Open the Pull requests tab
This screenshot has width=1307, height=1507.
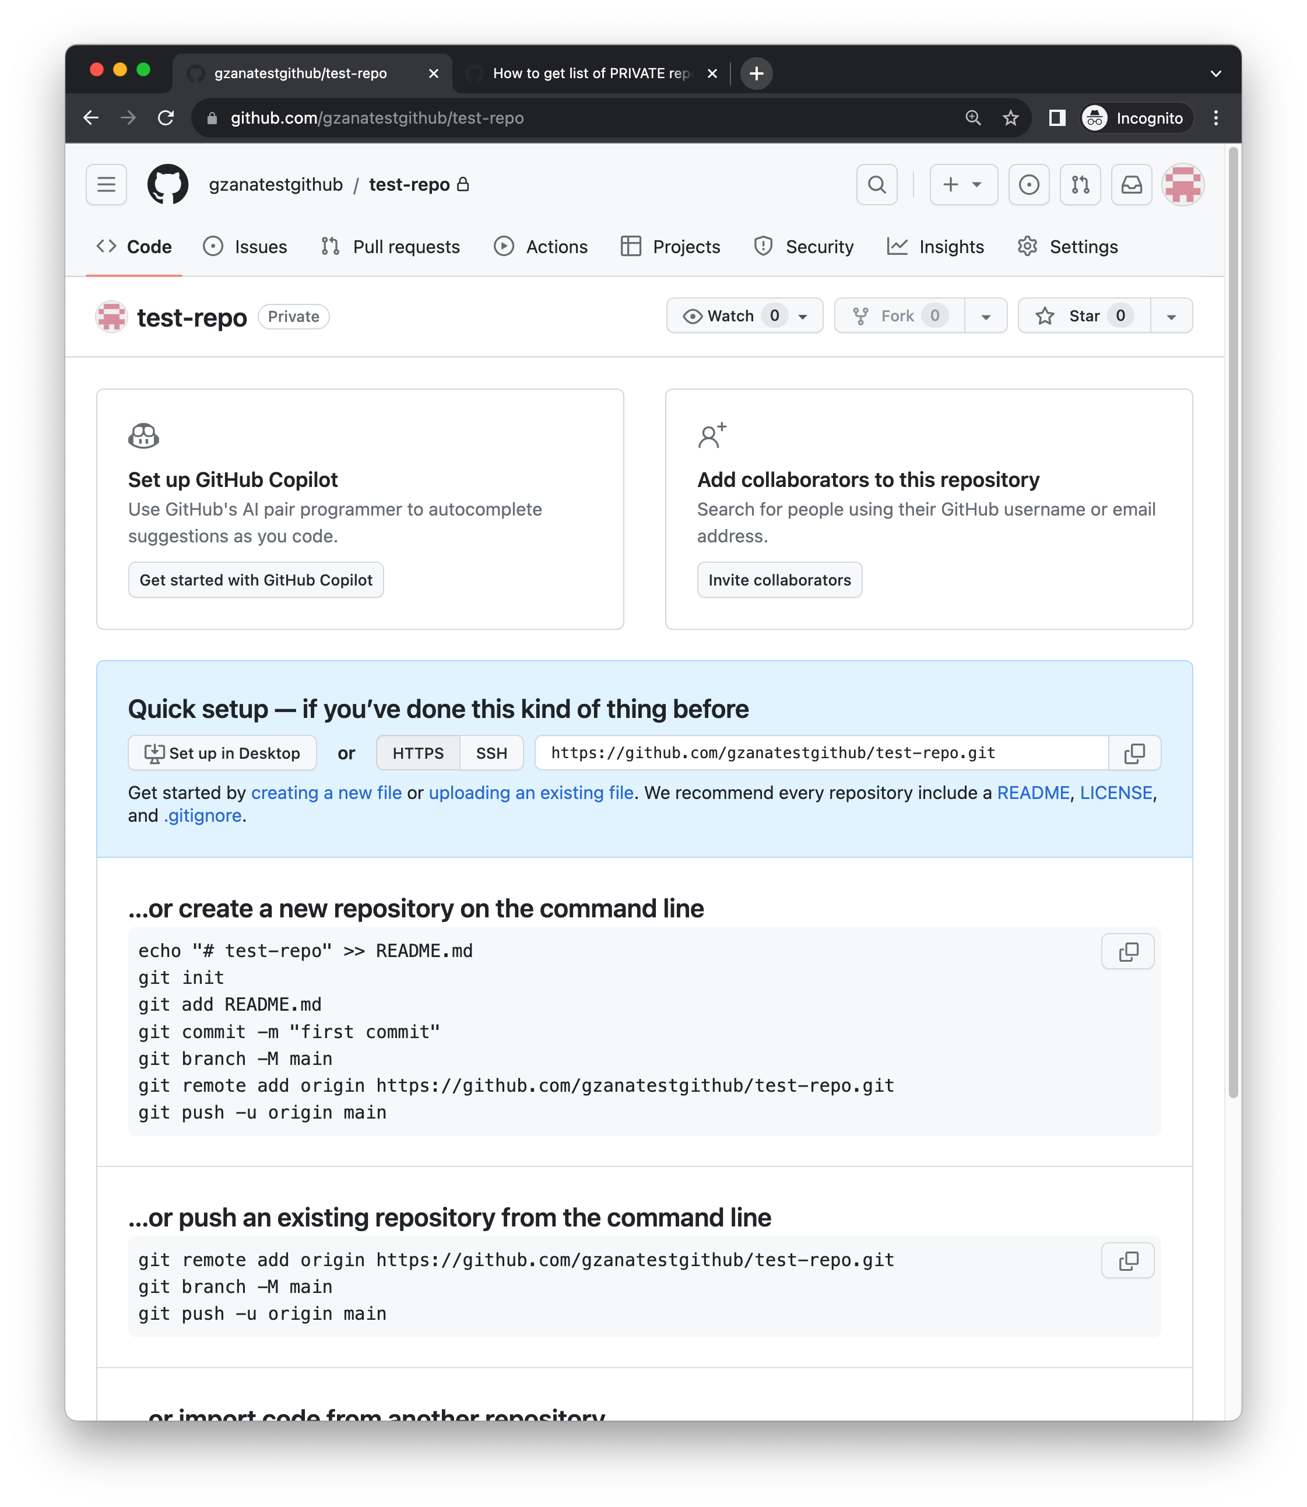(x=390, y=247)
